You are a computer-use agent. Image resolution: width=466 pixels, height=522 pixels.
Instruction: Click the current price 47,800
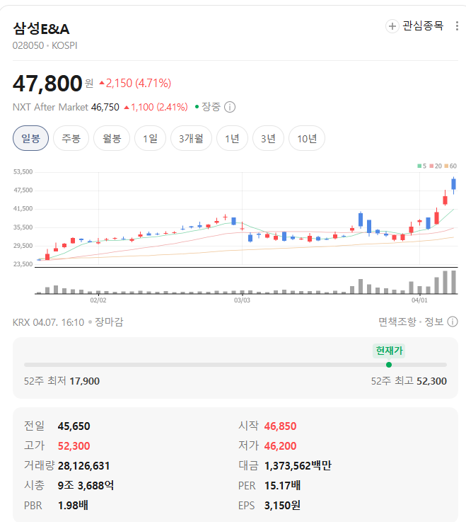pyautogui.click(x=47, y=83)
